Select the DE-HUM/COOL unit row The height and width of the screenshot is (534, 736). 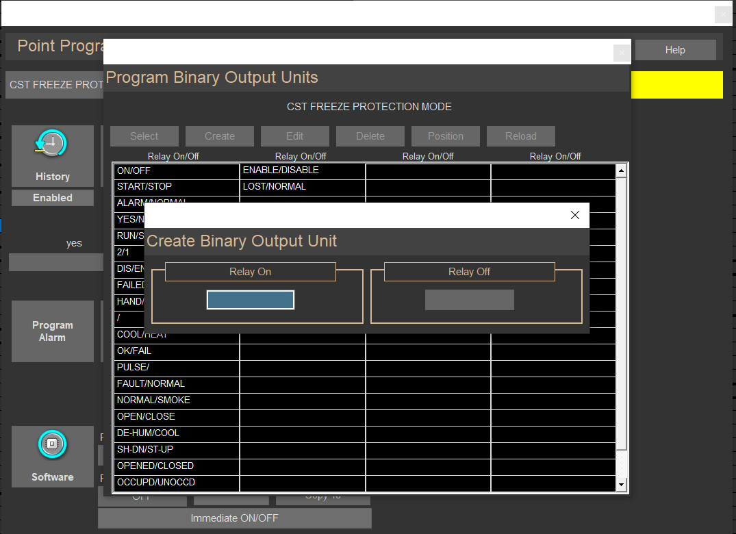pos(177,433)
